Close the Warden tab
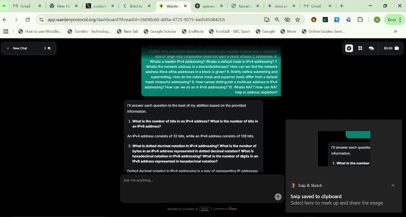The height and width of the screenshot is (217, 406). point(185,6)
